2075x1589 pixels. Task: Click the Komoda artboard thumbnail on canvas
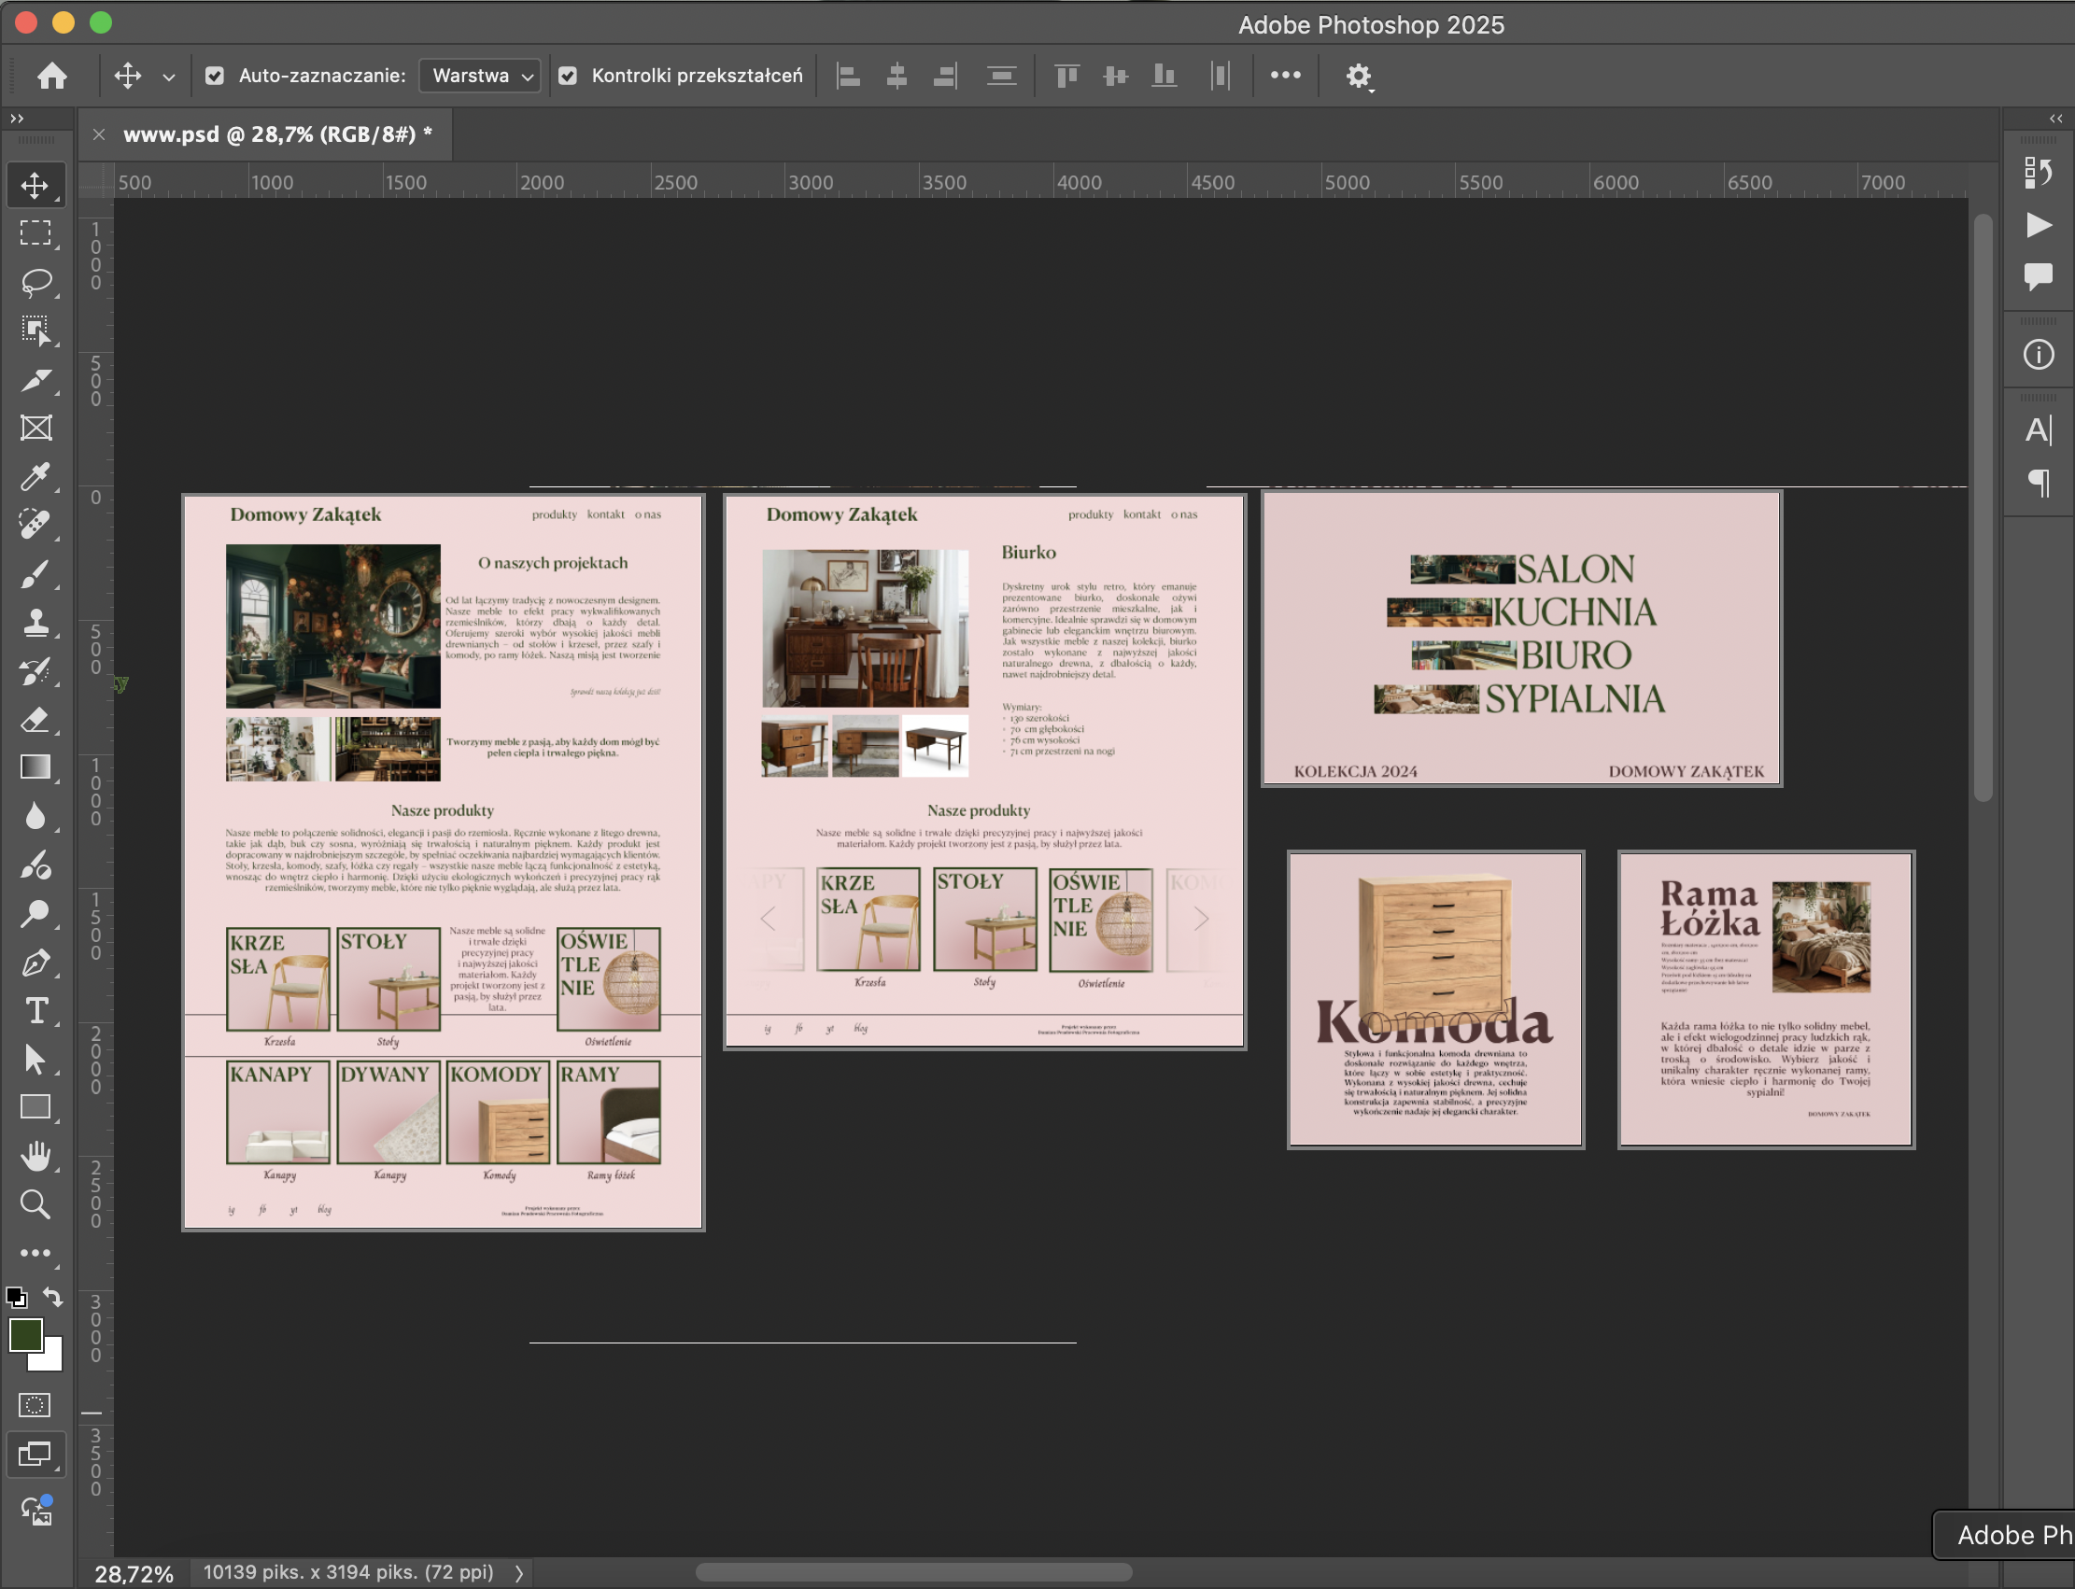tap(1435, 1000)
